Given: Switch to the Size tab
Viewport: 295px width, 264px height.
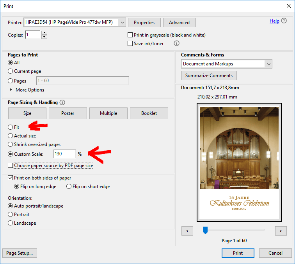Looking at the screenshot, I should 27,113.
